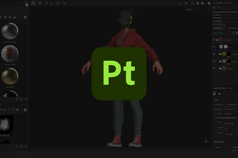Click the circular target icon in top toolbar
The width and height of the screenshot is (238, 158).
(x=65, y=3)
